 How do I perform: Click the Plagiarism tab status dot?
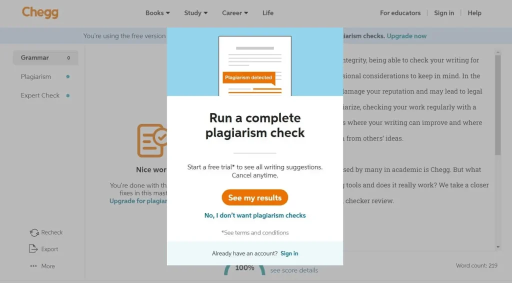tap(68, 76)
